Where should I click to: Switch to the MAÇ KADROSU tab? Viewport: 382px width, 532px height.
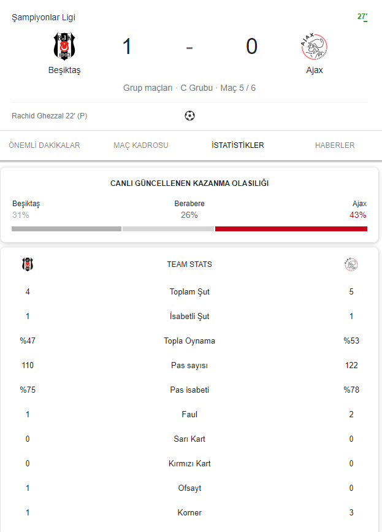pyautogui.click(x=141, y=145)
